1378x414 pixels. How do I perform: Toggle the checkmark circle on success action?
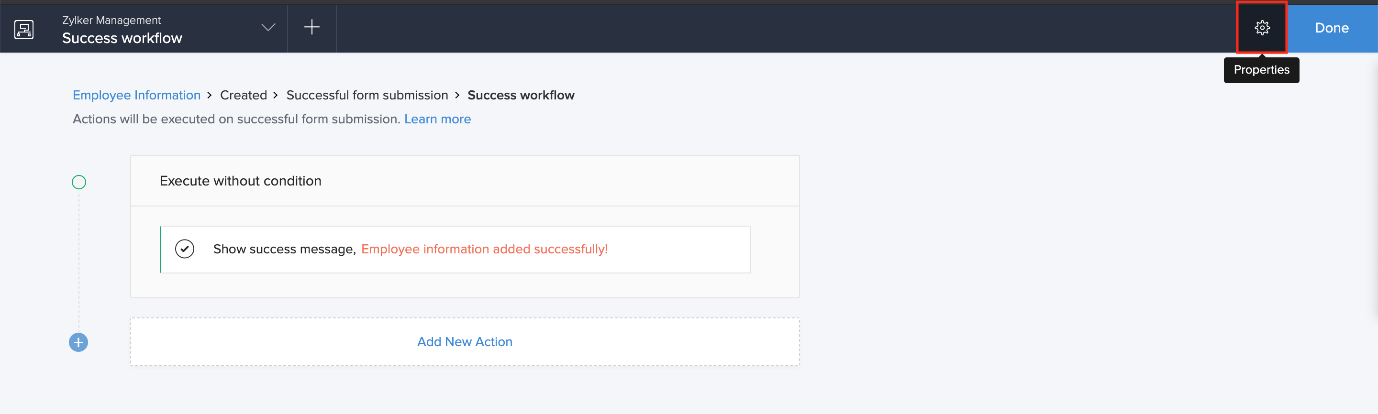tap(185, 249)
